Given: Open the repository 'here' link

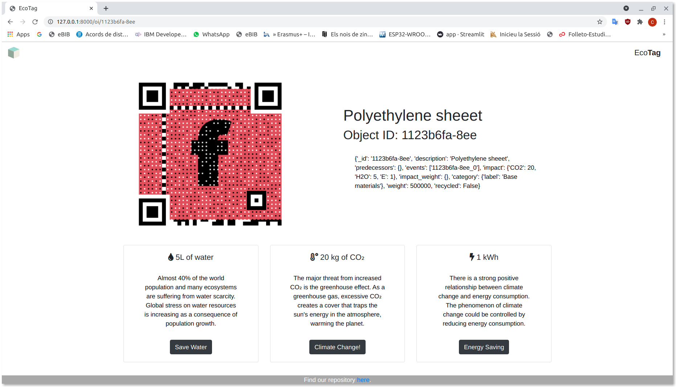Looking at the screenshot, I should pyautogui.click(x=363, y=380).
